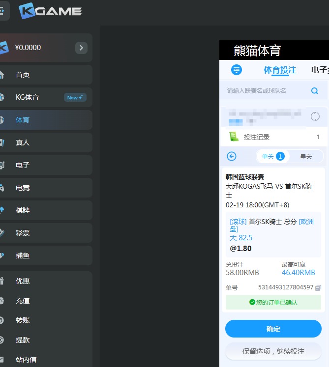Open 电子 in the sidebar
The image size is (329, 367).
click(46, 165)
